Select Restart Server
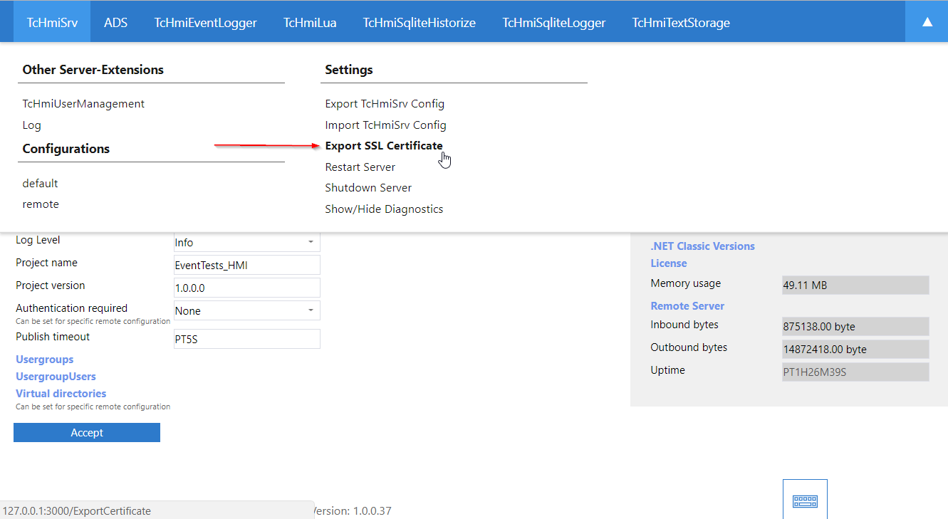Screen dimensions: 948x519 (x=360, y=167)
